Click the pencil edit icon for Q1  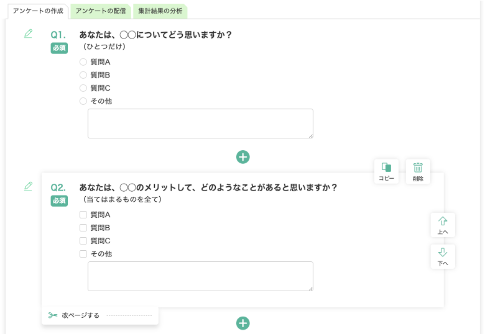(x=28, y=34)
